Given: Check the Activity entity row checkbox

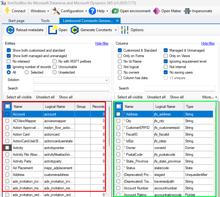Looking at the screenshot, I should [x=7, y=148].
